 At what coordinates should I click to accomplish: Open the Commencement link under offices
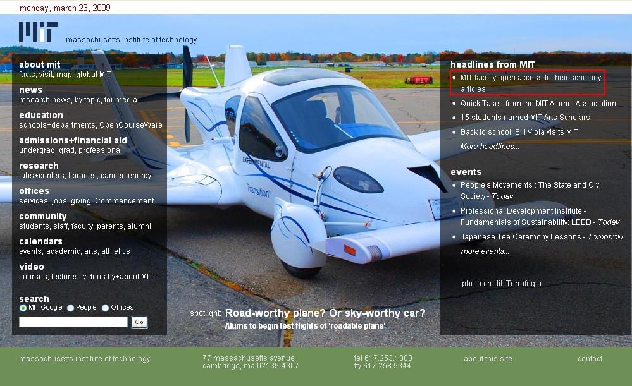125,201
